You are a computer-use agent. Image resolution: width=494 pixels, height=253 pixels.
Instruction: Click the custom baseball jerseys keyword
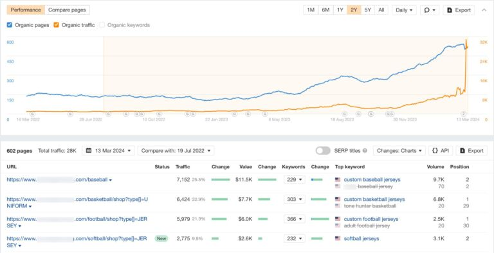372,179
